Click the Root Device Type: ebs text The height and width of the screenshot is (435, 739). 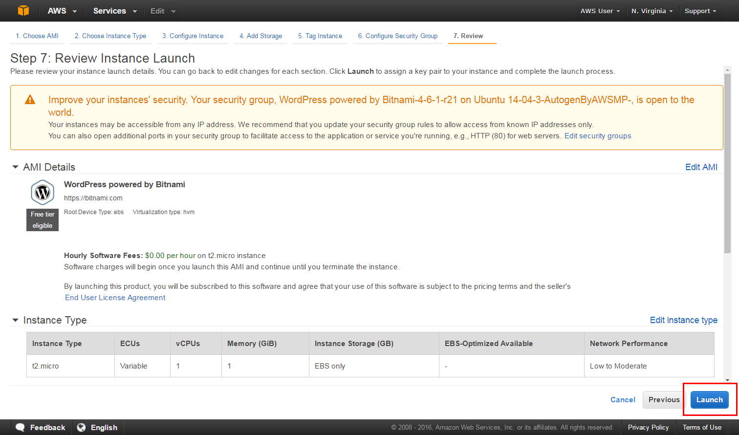point(94,212)
